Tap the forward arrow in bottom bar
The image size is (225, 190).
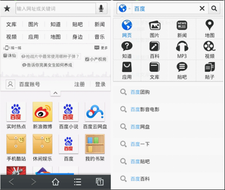[x=34, y=182]
